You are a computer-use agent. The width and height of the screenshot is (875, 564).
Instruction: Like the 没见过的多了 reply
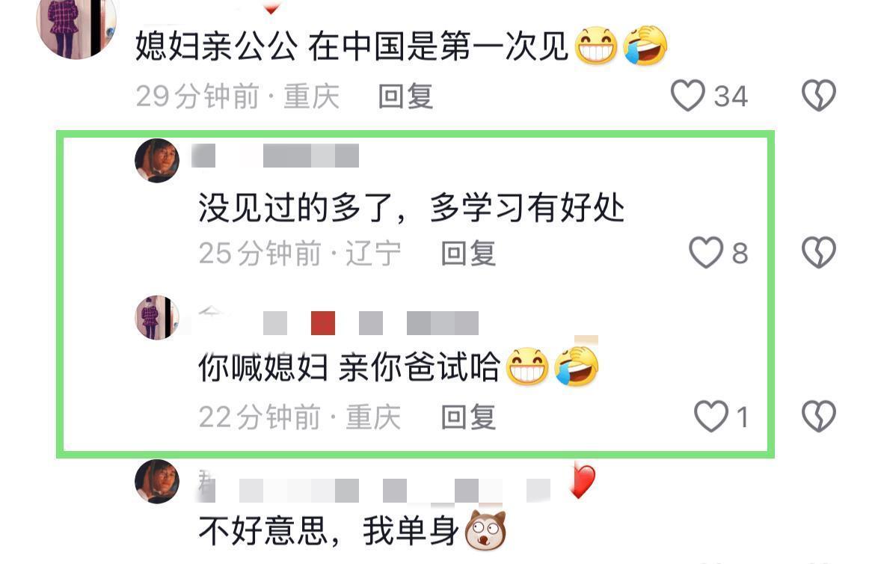pyautogui.click(x=706, y=252)
